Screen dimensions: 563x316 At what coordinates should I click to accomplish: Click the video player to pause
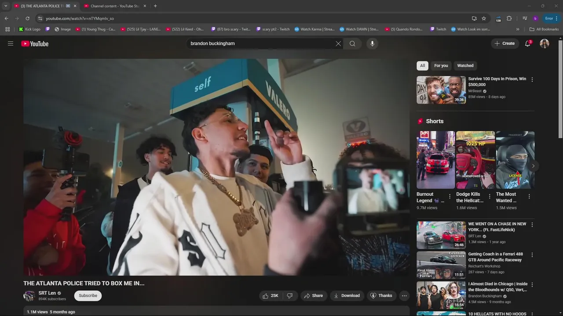pos(216,167)
